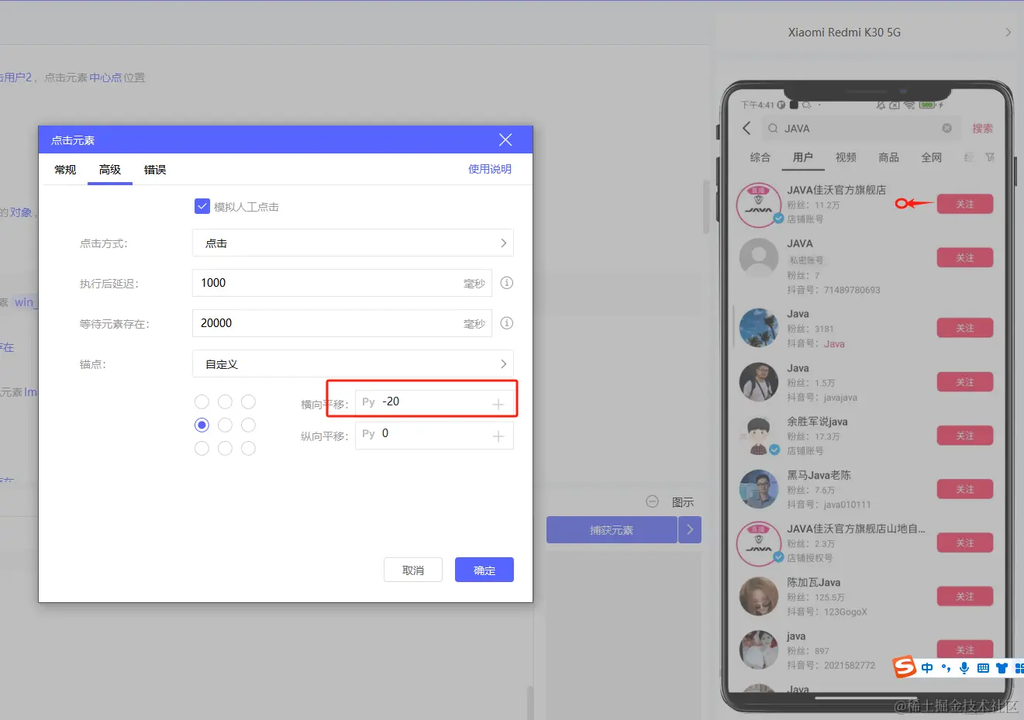
Task: Select the middle-right anchor radio button
Action: tap(249, 425)
